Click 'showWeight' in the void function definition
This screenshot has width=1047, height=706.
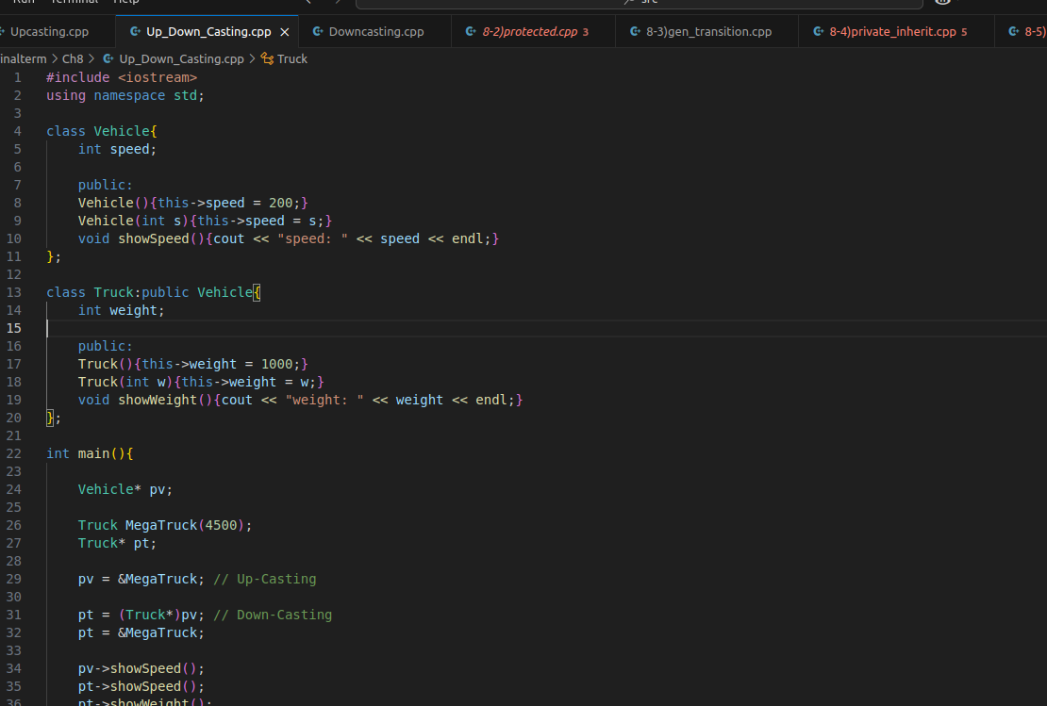click(x=158, y=401)
